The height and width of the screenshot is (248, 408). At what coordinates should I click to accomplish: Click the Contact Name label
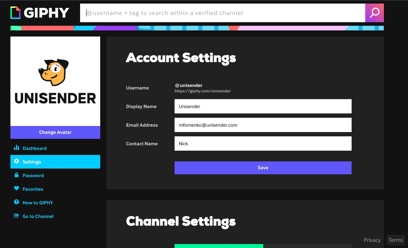pyautogui.click(x=142, y=144)
